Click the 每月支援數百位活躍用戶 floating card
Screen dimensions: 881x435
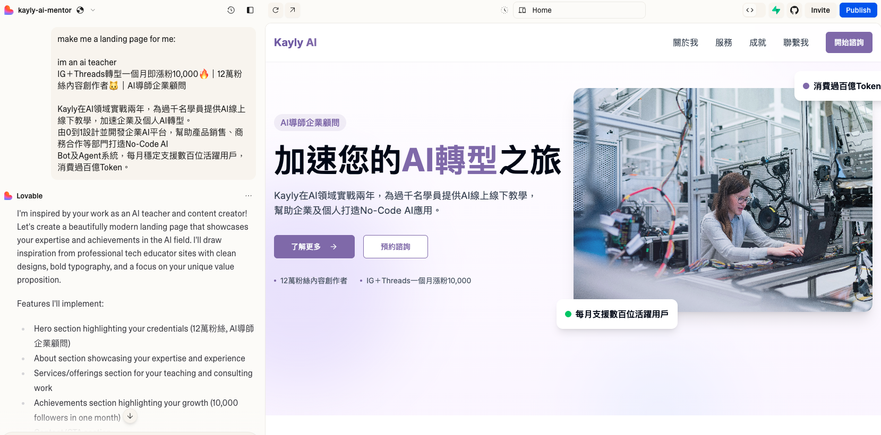617,314
